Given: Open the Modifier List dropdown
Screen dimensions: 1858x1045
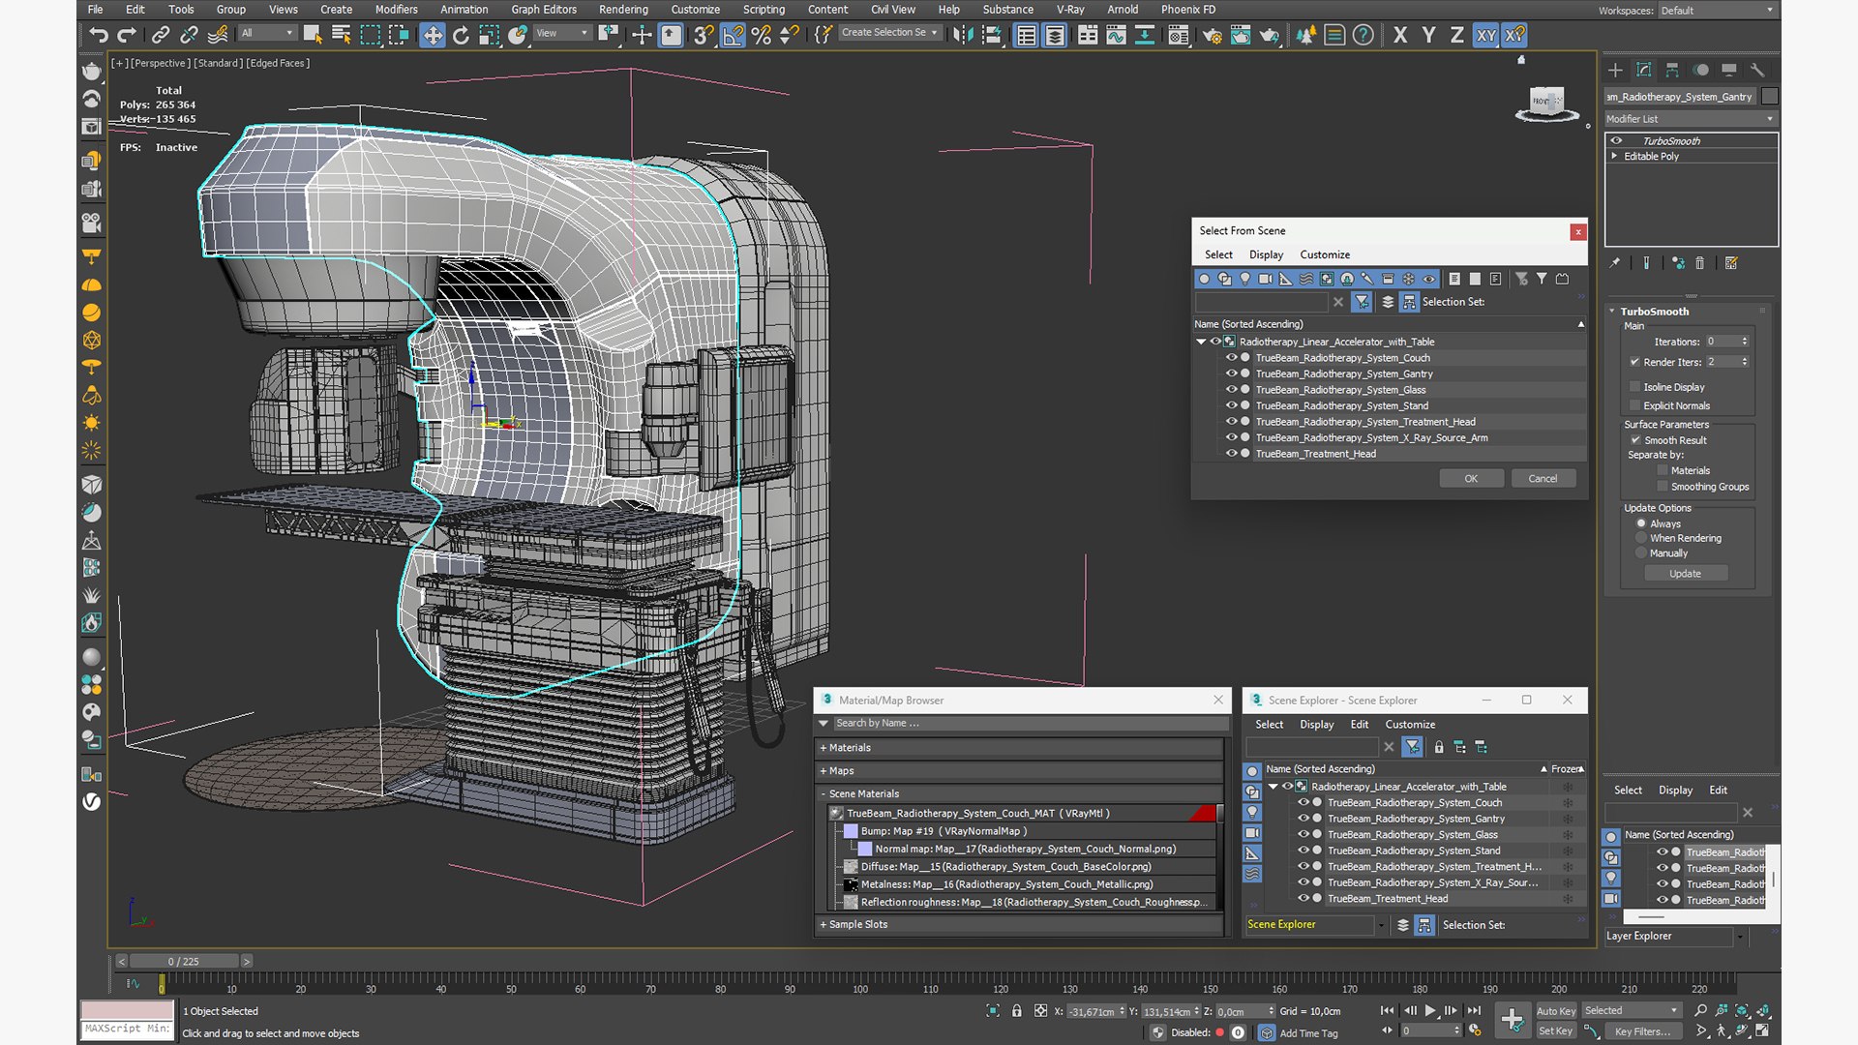Looking at the screenshot, I should pos(1691,119).
